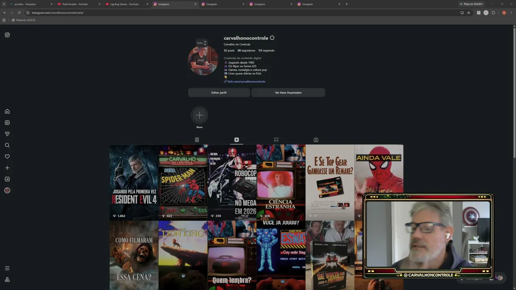
Task: Click the Ver Itens Arquivados button
Action: [x=288, y=93]
